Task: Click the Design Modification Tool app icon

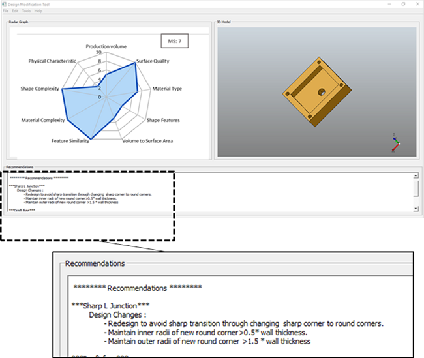Action: pos(4,4)
